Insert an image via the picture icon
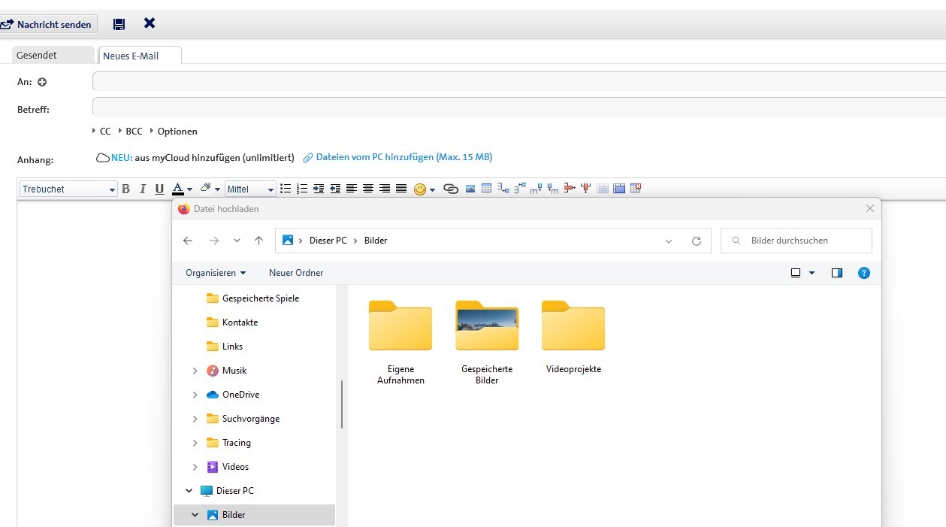The height and width of the screenshot is (527, 946). pyautogui.click(x=470, y=189)
